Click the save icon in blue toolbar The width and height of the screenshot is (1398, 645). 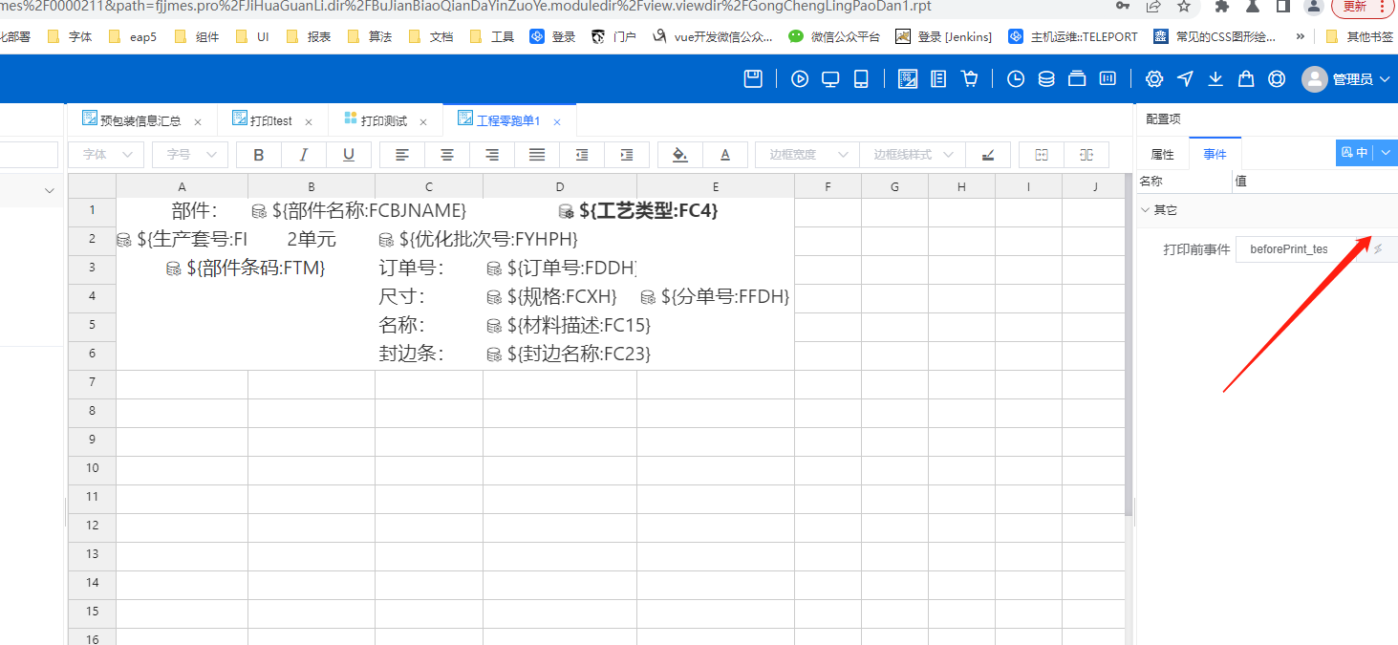point(753,79)
